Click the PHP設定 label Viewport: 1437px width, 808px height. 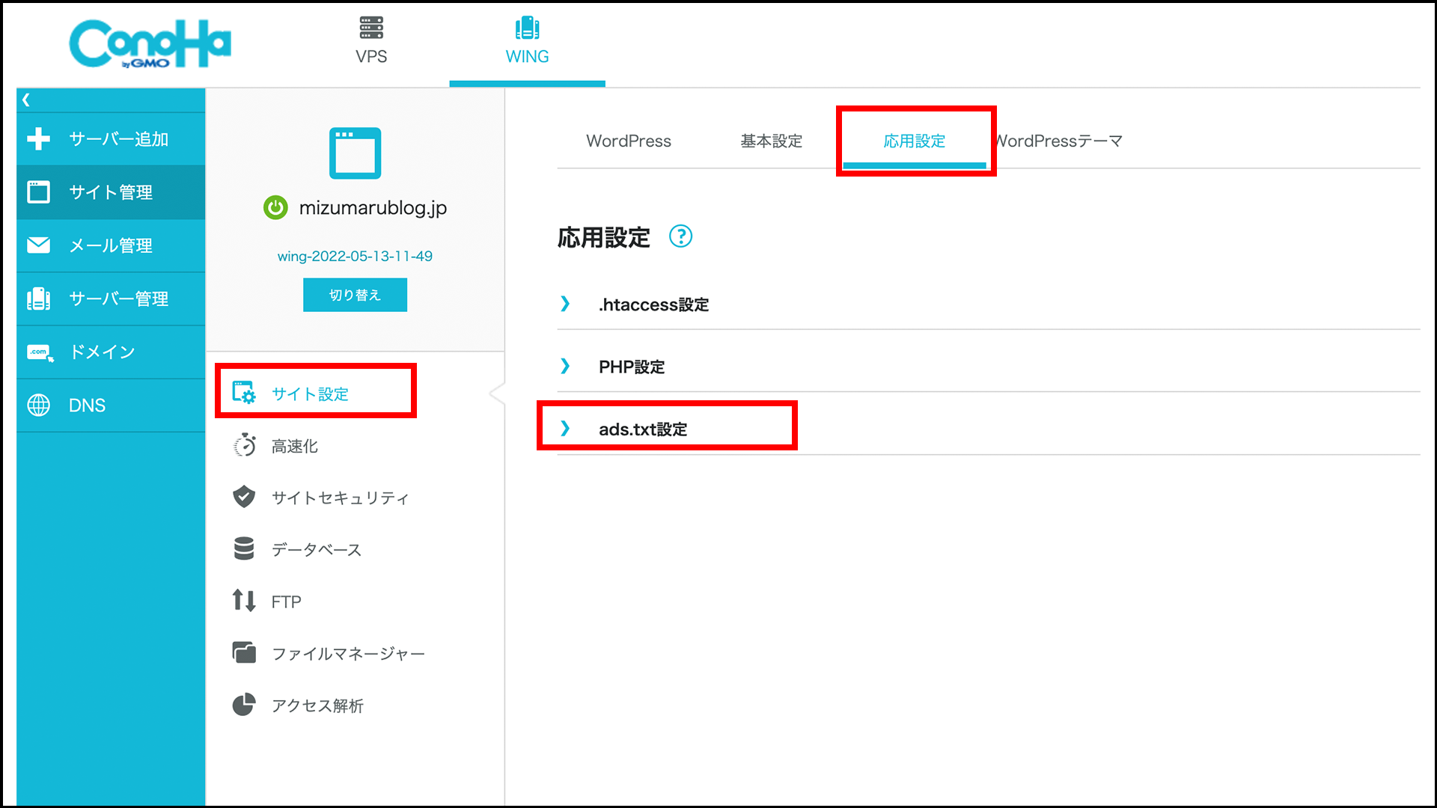click(632, 367)
